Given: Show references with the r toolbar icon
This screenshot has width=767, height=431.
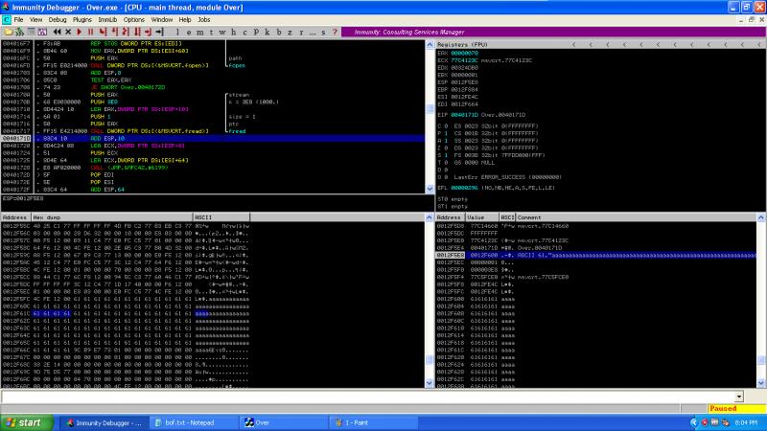Looking at the screenshot, I should click(x=301, y=33).
